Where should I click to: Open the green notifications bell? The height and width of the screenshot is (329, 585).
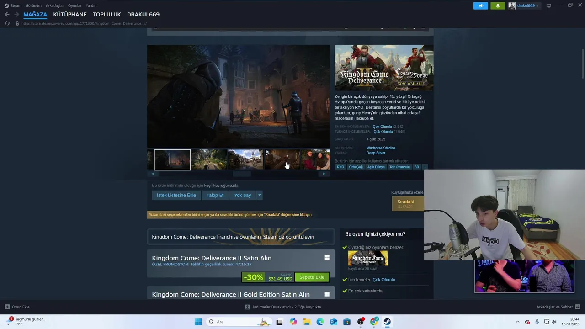pos(497,5)
